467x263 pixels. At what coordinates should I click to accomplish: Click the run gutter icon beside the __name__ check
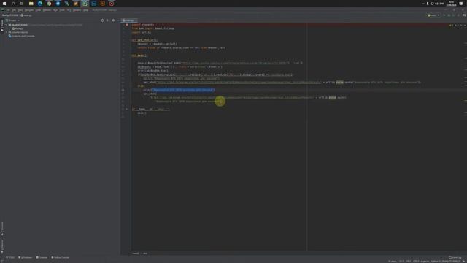pos(126,109)
